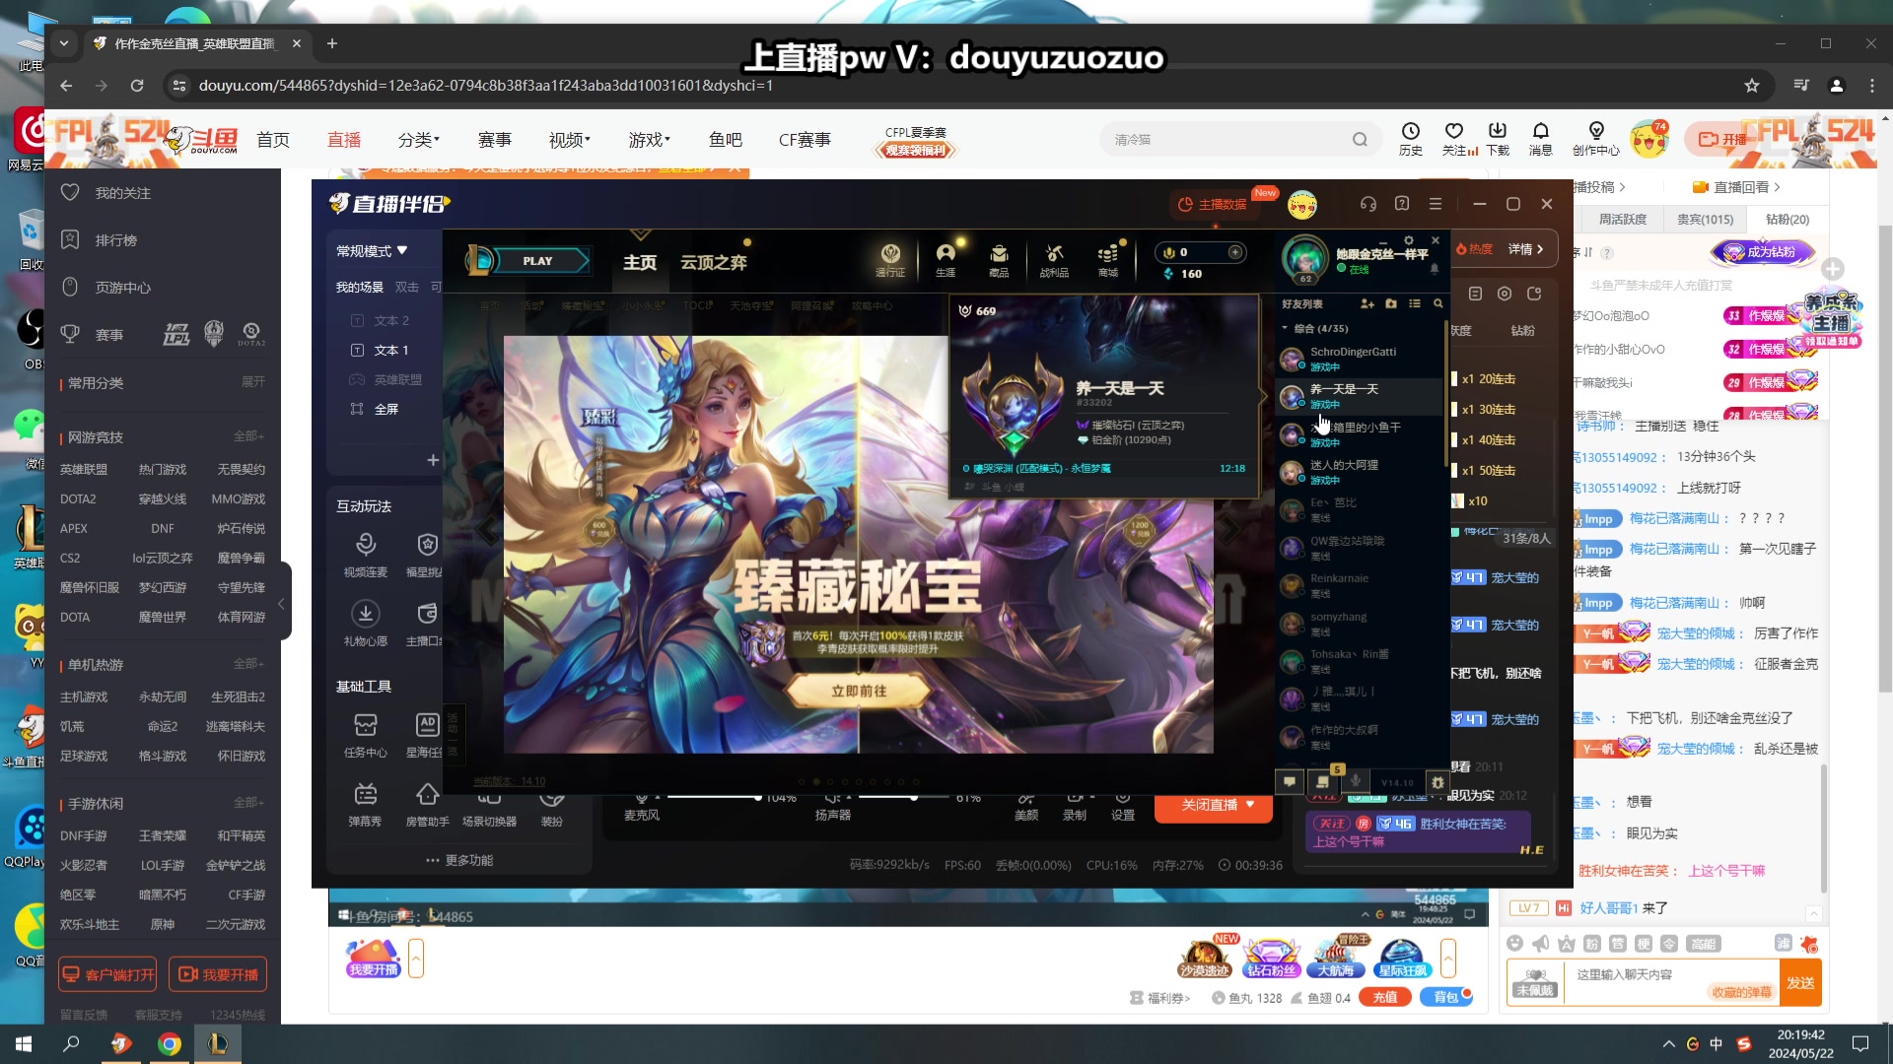Open 录制 recording control

point(1075,808)
